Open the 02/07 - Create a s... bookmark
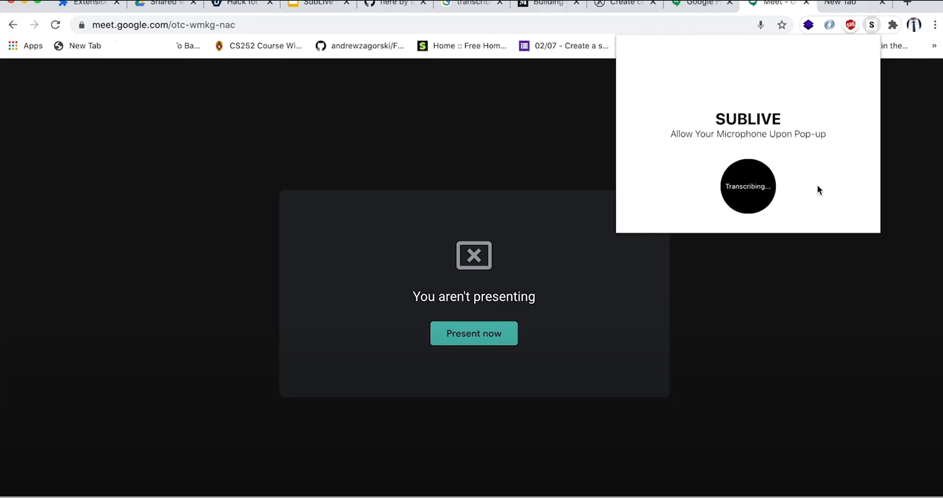 point(564,46)
